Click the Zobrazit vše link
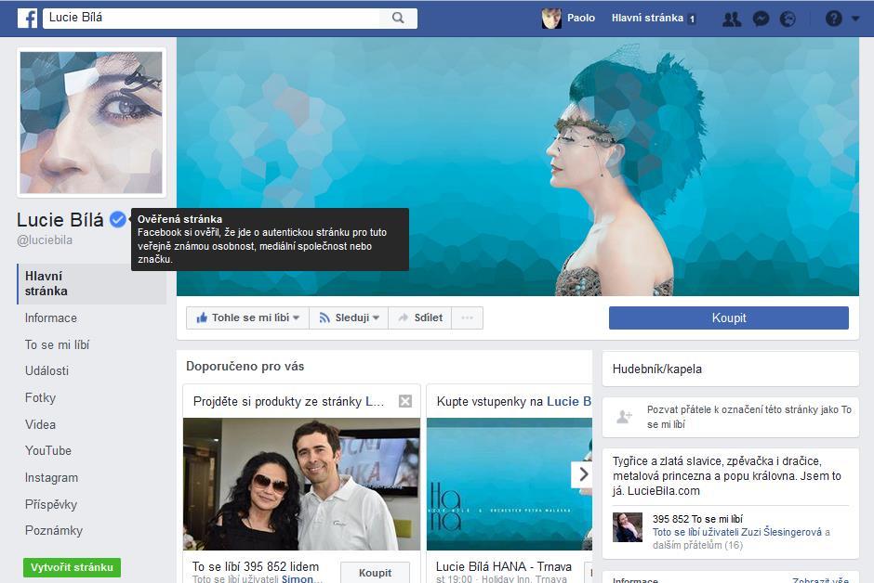Image resolution: width=874 pixels, height=583 pixels. tap(820, 580)
